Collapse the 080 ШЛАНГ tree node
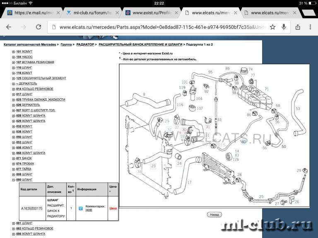 coord(14,180)
